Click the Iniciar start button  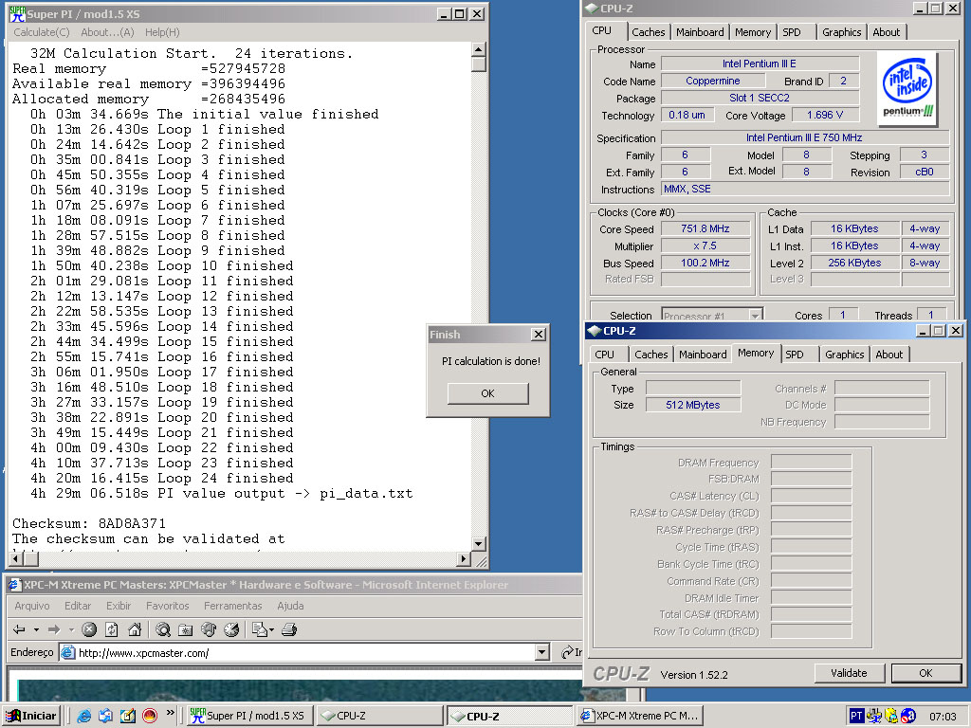[31, 716]
